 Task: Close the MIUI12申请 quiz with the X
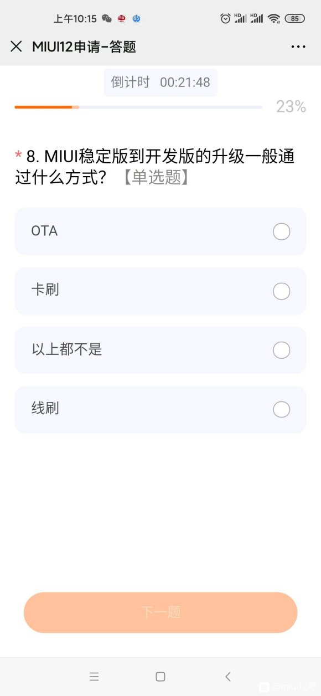16,47
